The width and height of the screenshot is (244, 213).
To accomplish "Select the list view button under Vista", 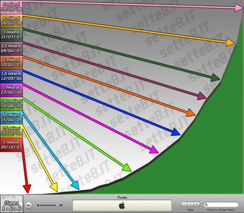I will [184, 204].
